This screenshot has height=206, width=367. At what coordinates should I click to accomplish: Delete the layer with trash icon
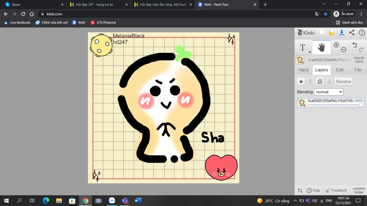point(310,82)
